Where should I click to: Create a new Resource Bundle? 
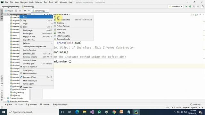73,39
